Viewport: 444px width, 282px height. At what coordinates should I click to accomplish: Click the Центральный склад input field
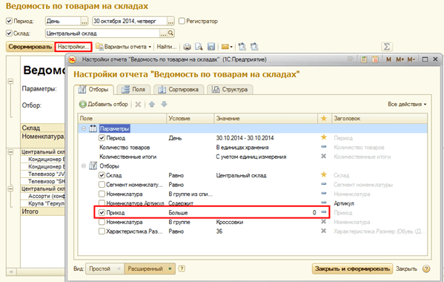tap(102, 33)
